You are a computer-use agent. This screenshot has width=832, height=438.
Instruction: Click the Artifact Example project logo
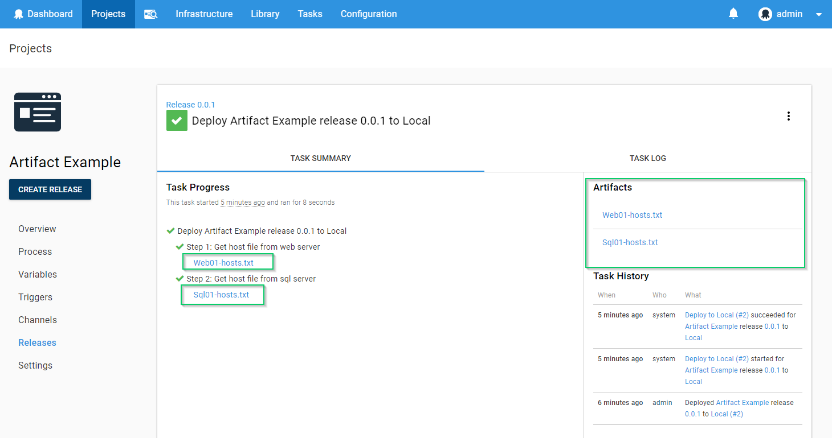(x=38, y=112)
